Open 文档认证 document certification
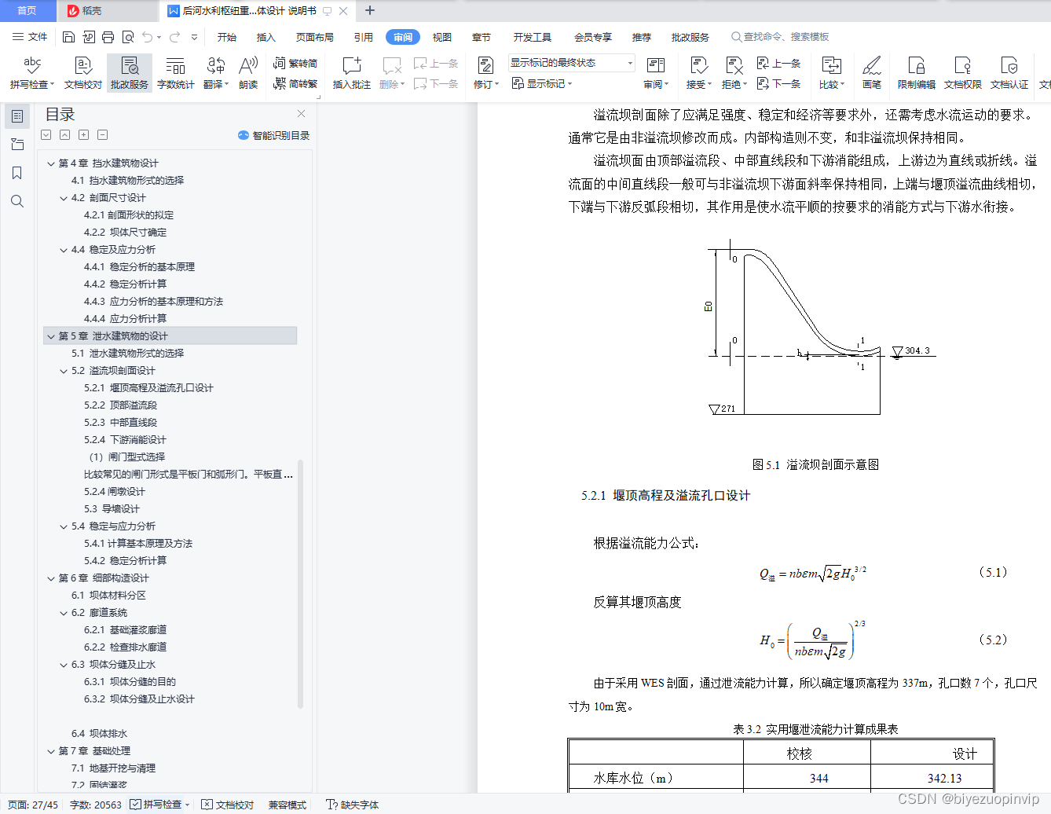1051x814 pixels. point(1009,72)
